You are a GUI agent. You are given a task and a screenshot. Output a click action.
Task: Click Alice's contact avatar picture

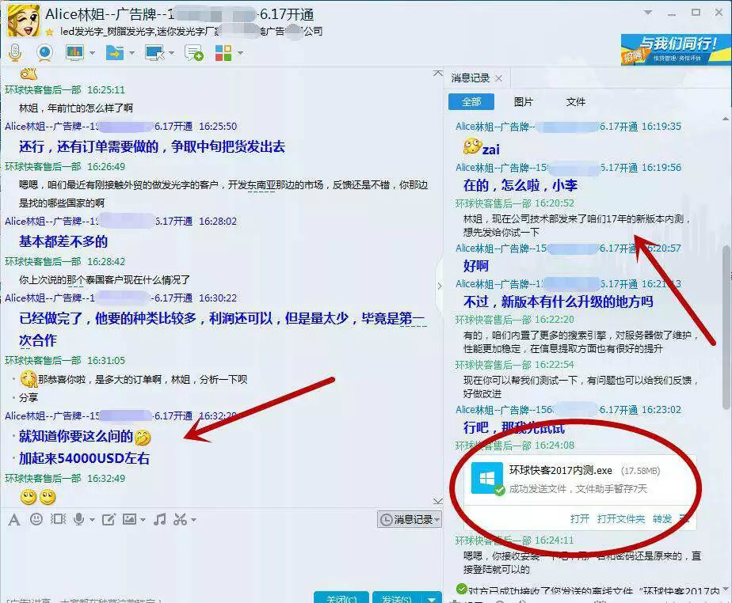click(x=23, y=21)
